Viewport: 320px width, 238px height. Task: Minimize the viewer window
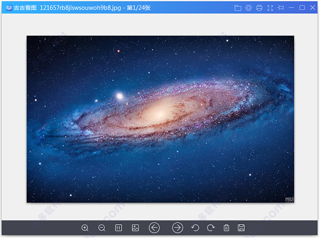[291, 8]
